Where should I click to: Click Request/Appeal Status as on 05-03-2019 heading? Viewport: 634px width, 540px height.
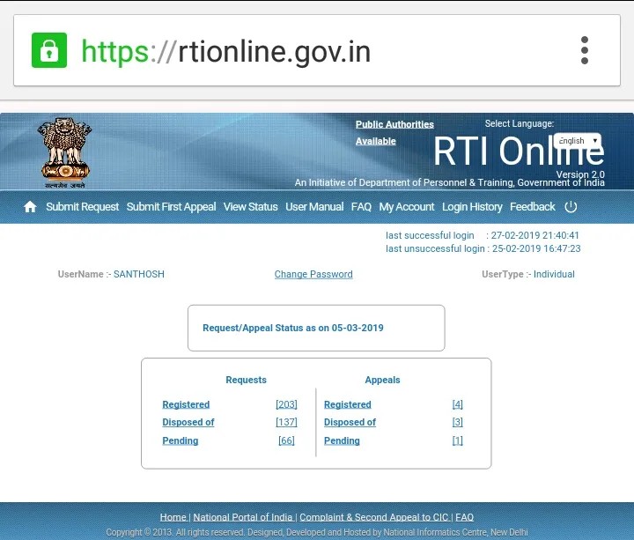coord(292,328)
